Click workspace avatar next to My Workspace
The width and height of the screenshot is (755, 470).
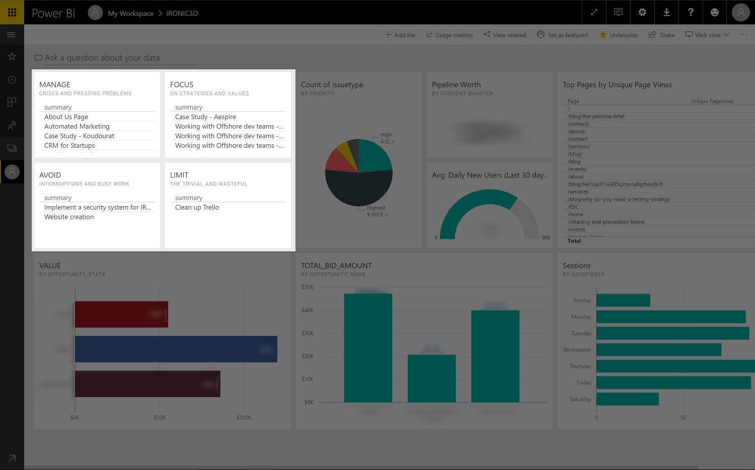pos(95,13)
